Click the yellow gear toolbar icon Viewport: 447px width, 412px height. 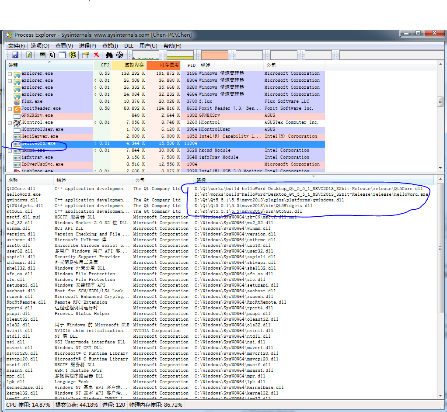(73, 55)
